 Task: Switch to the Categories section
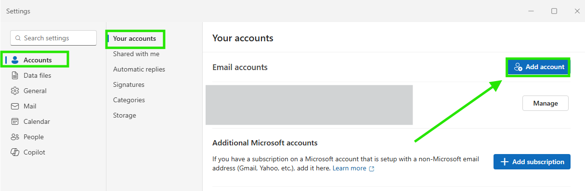(129, 100)
